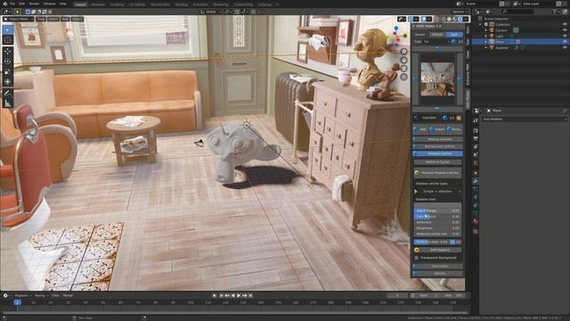570x321 pixels.
Task: Adjust the Reflection plane adj slider
Action: coord(437,234)
